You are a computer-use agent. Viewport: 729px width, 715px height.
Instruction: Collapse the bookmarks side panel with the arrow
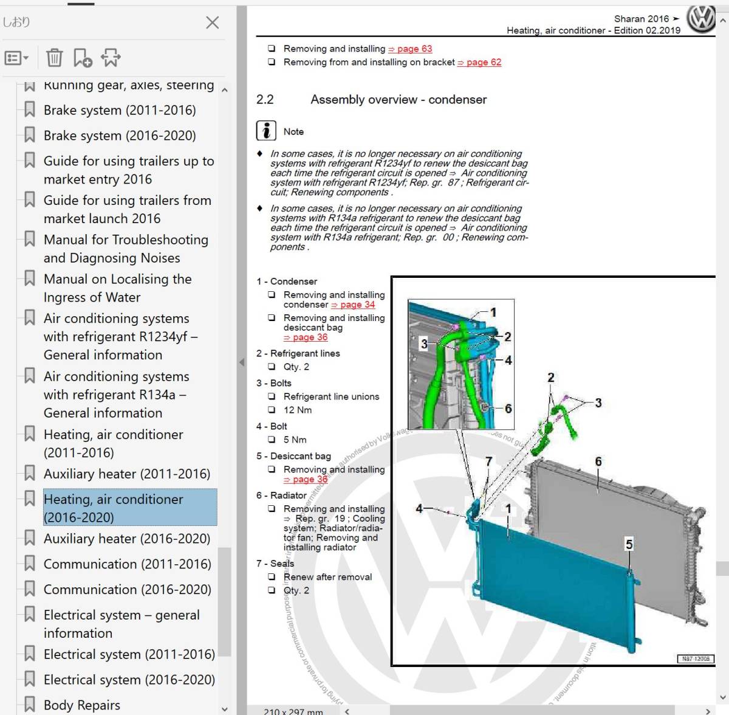point(241,362)
